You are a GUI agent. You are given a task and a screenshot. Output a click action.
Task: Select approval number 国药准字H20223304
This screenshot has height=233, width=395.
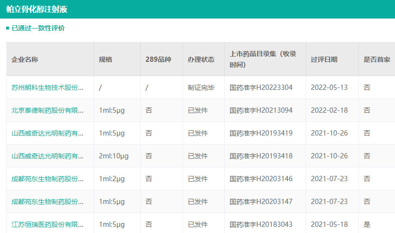[261, 87]
